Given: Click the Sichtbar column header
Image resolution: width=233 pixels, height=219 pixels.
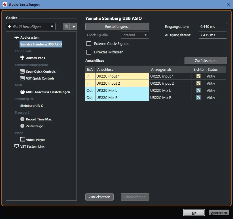Looking at the screenshot, I should [x=199, y=69].
